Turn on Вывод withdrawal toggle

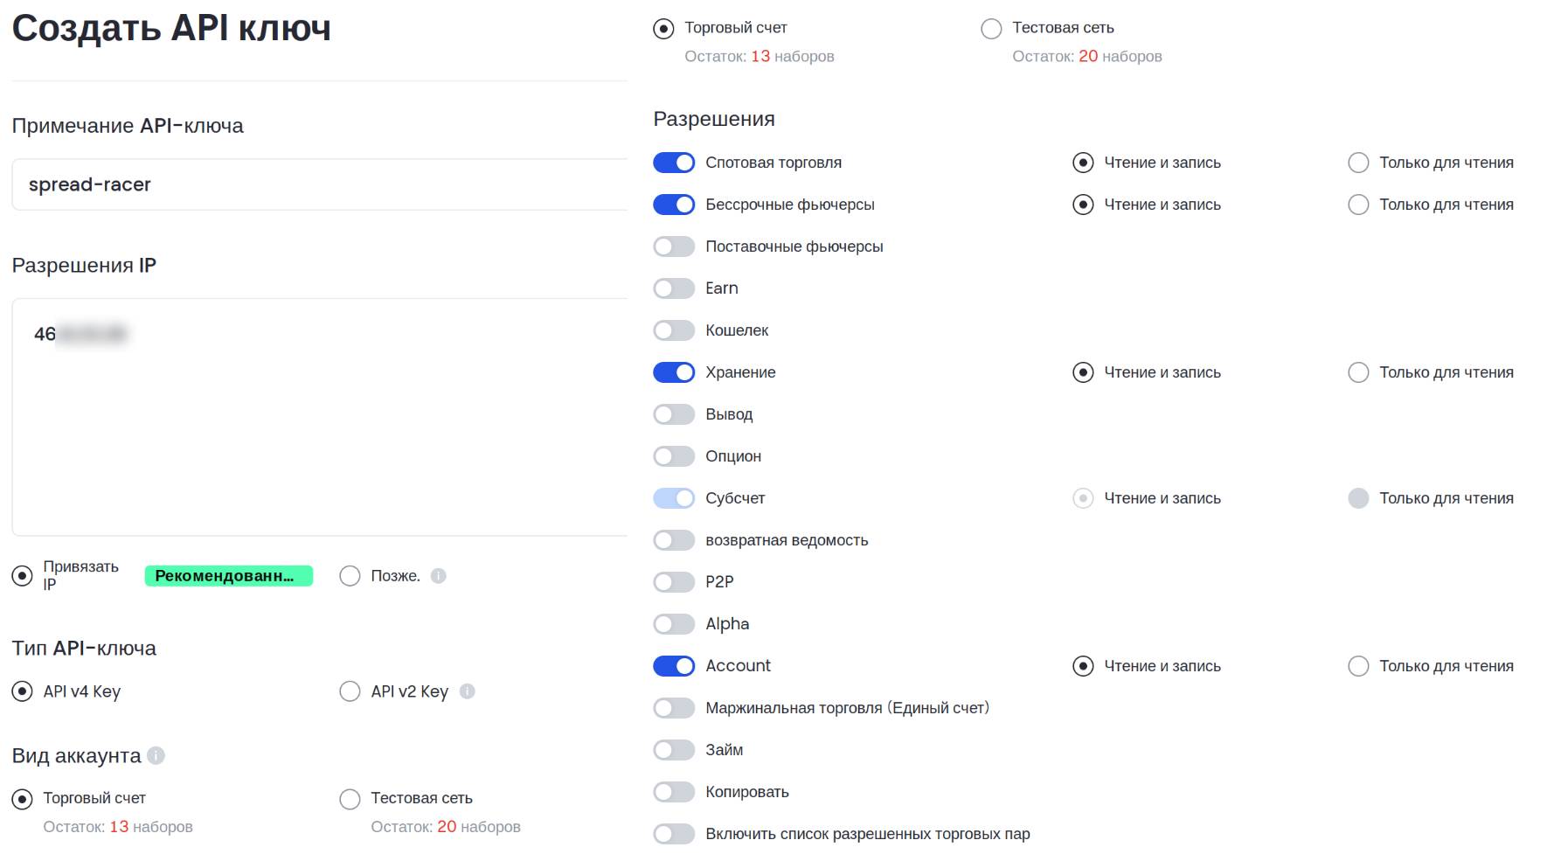pyautogui.click(x=674, y=414)
